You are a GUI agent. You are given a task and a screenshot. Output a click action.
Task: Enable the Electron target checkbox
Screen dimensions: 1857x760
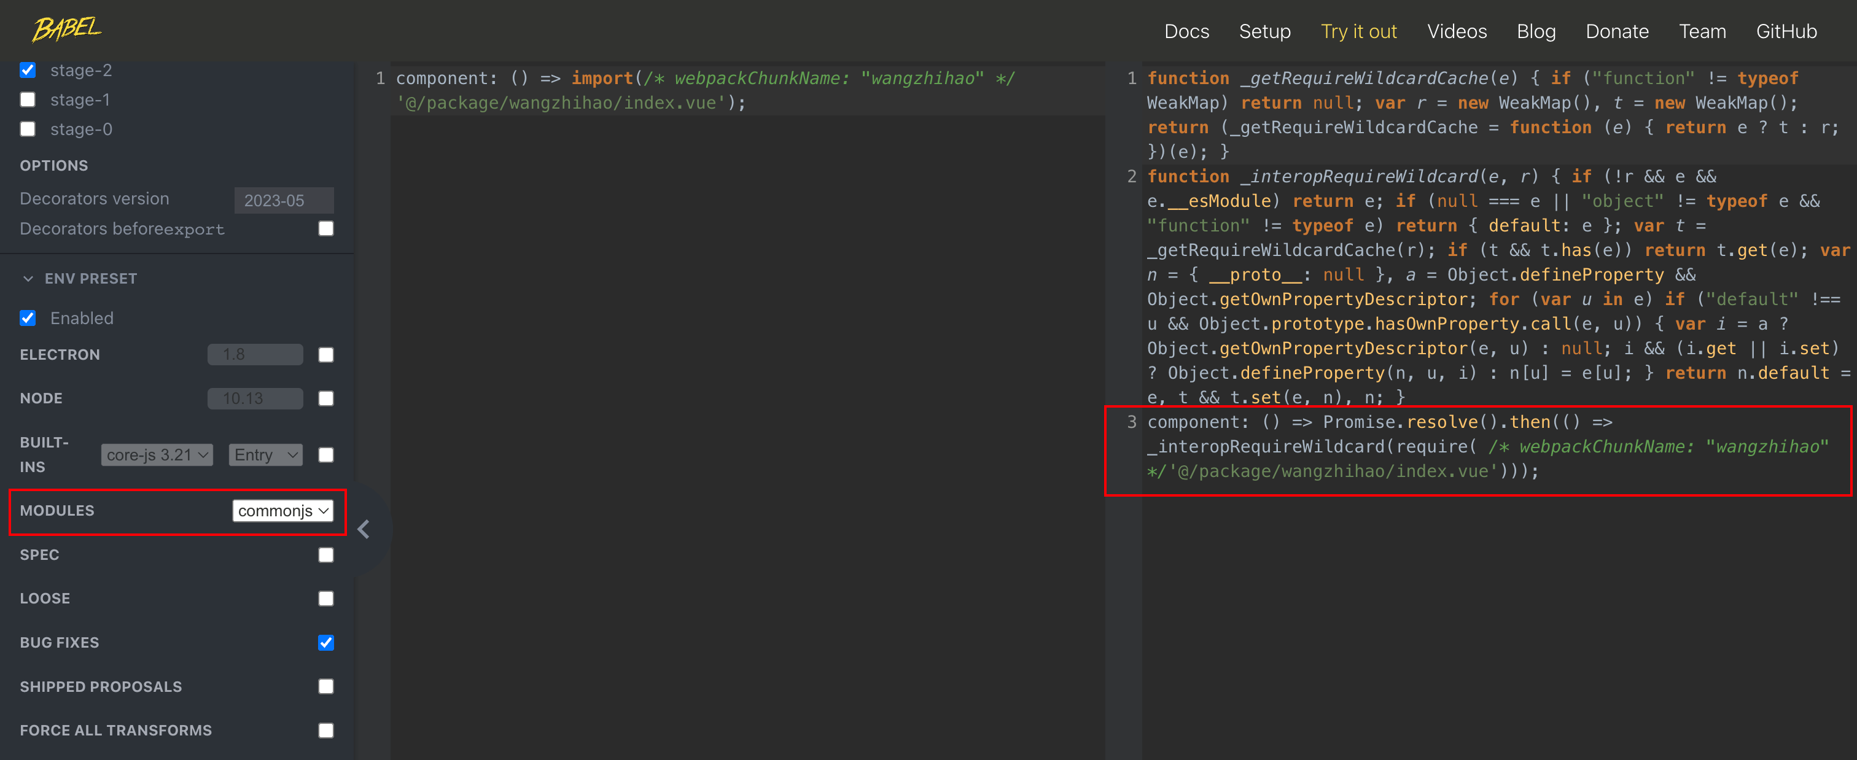326,354
